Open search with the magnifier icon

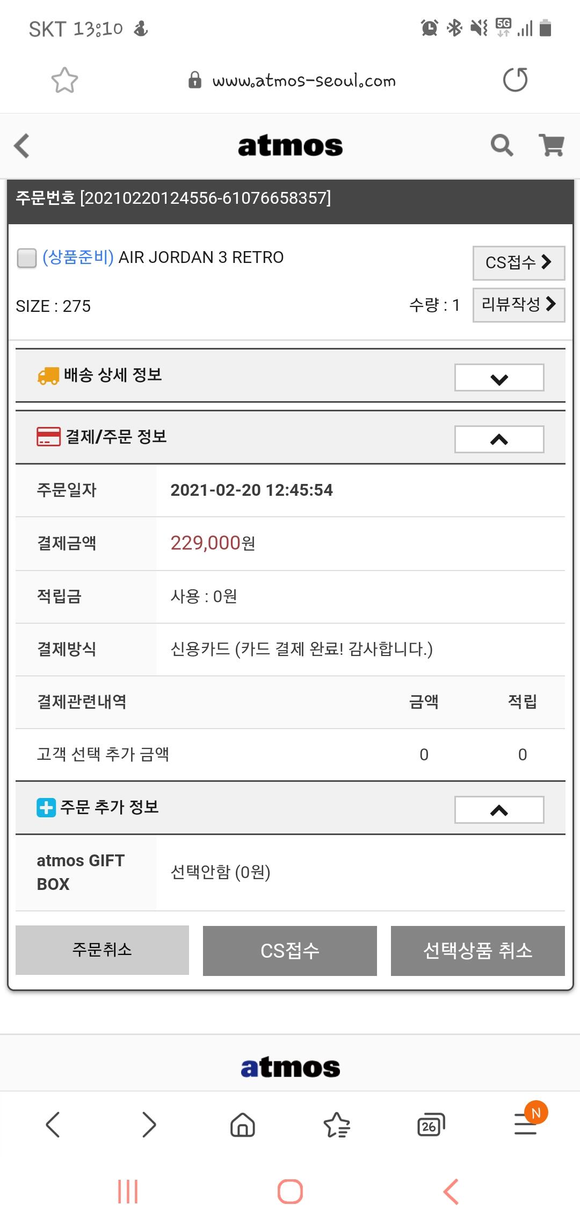click(x=502, y=145)
